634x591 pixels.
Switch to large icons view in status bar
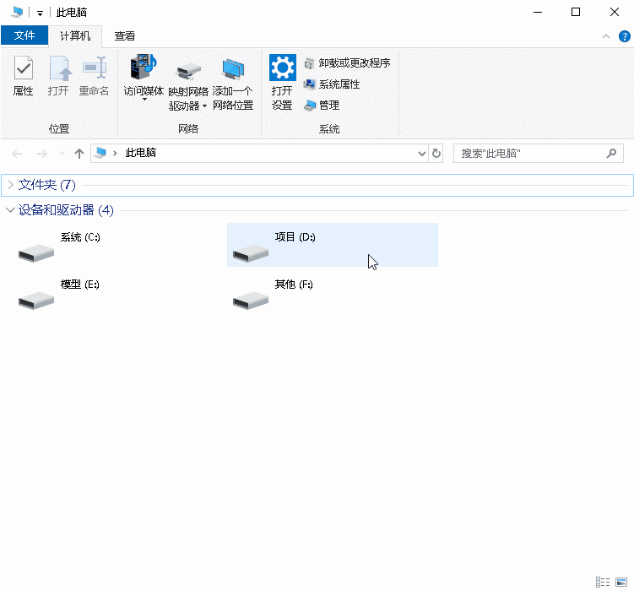coord(621,582)
